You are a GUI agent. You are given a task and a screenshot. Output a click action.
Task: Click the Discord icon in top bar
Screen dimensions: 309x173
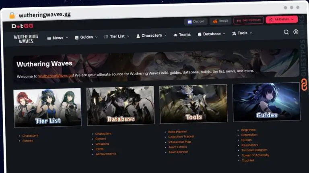(x=190, y=22)
